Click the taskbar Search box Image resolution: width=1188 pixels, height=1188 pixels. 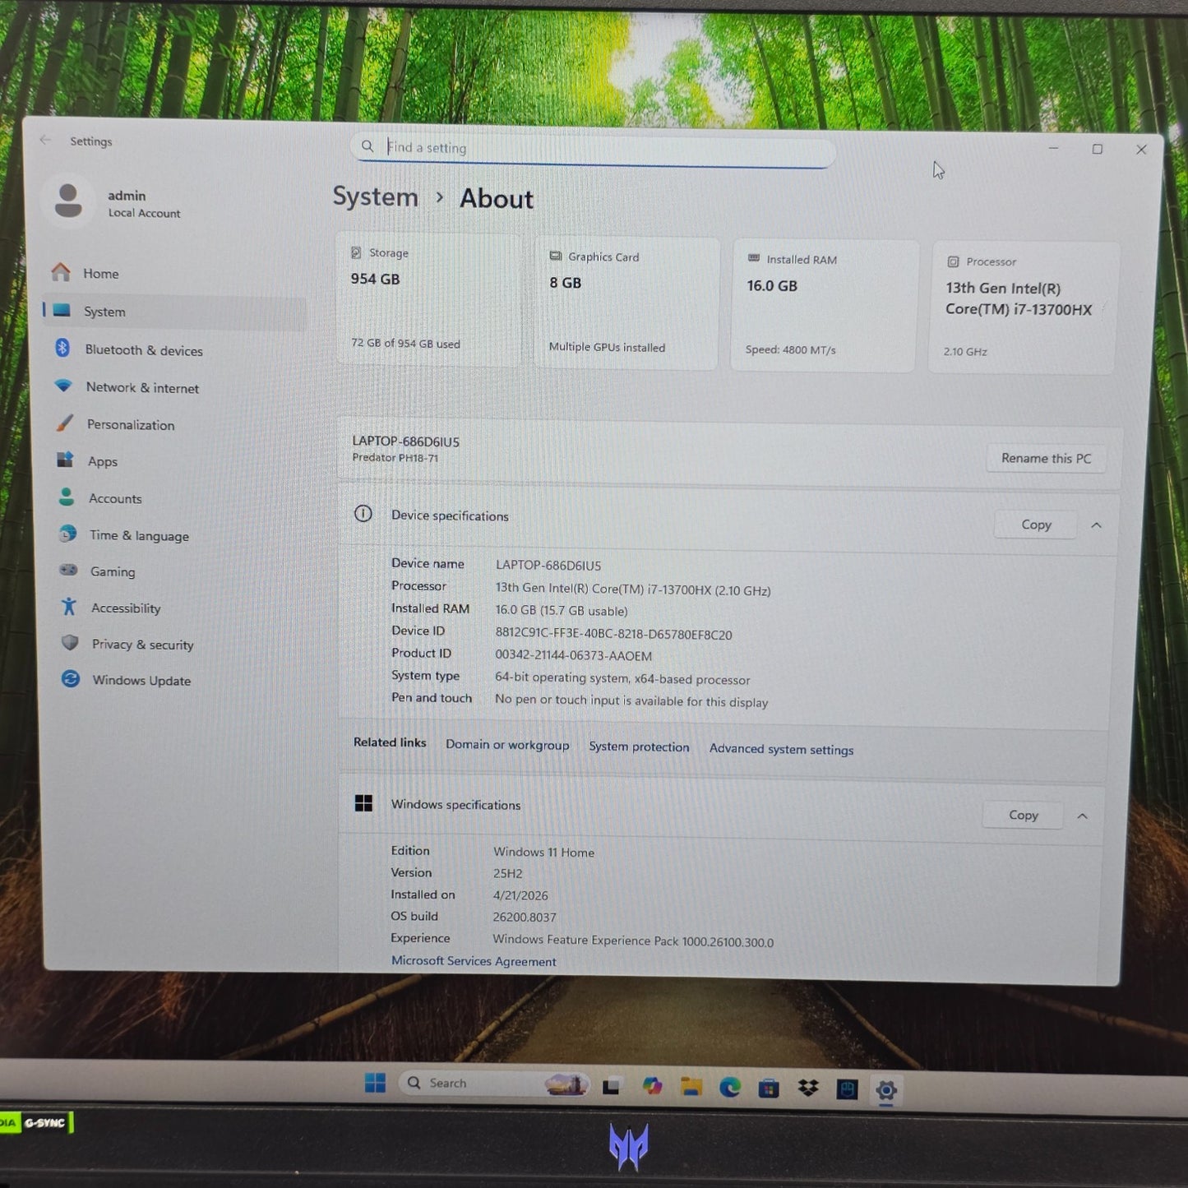pos(496,1084)
